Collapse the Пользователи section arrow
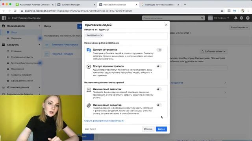 tap(39, 26)
